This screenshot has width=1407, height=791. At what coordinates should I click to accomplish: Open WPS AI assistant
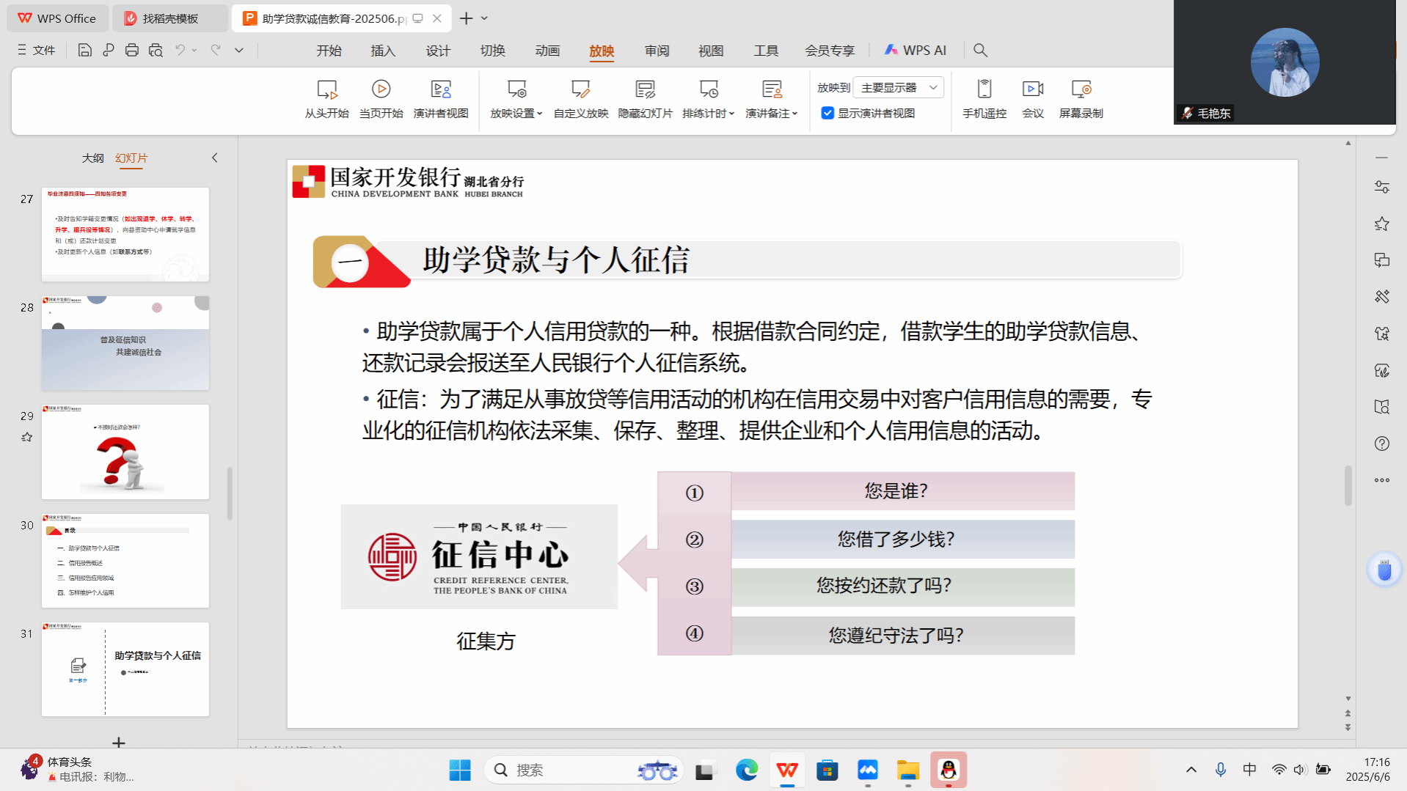[x=915, y=50]
